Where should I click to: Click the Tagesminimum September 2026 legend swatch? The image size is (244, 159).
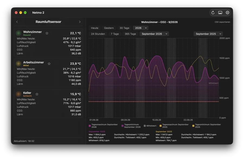pyautogui.click(x=123, y=126)
